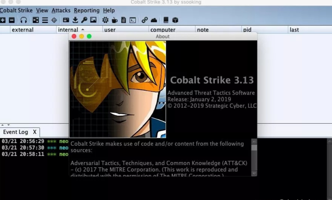
Task: Open the Reporting menu
Action: pyautogui.click(x=87, y=11)
